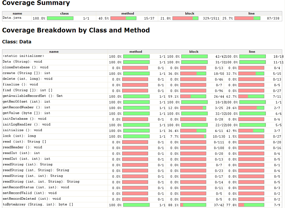
Task: Click the 'toByteArray (String, int): byte []' method name
Action: (38, 204)
